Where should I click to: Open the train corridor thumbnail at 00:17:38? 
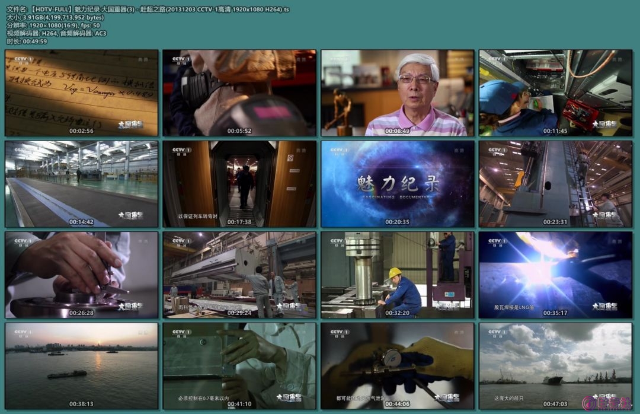click(239, 184)
